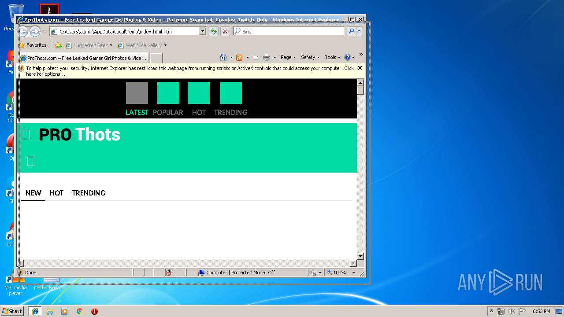Image resolution: width=564 pixels, height=317 pixels.
Task: Go back with the Back arrow button
Action: [23, 31]
